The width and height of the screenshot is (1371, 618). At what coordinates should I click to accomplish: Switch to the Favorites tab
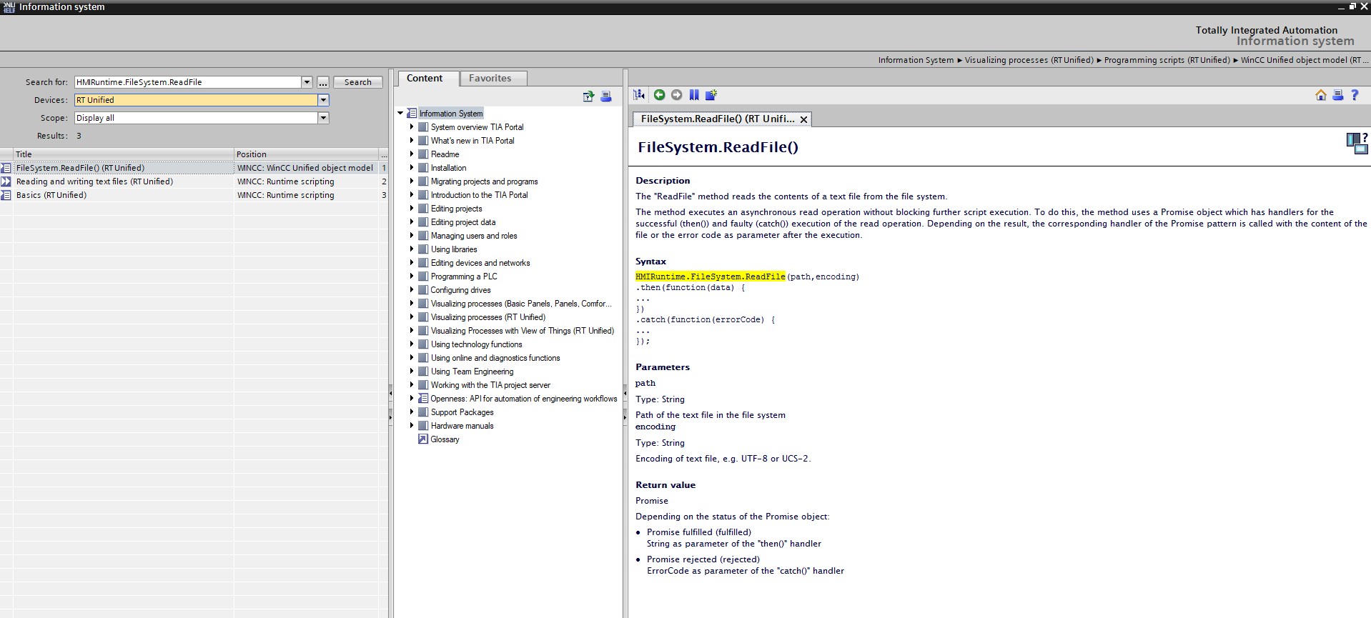490,79
